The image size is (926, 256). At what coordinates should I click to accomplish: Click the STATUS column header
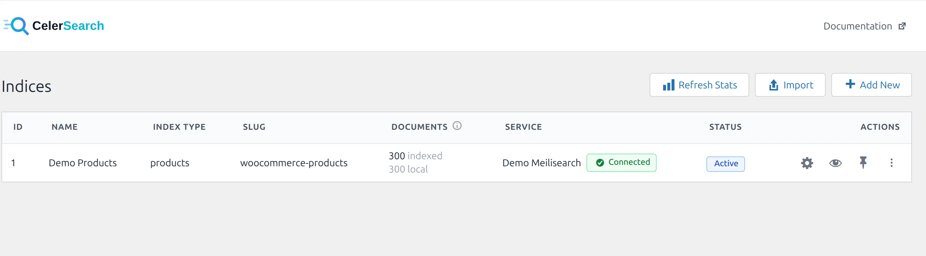(x=725, y=127)
